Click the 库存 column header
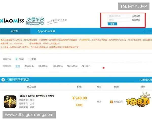 [99, 86]
